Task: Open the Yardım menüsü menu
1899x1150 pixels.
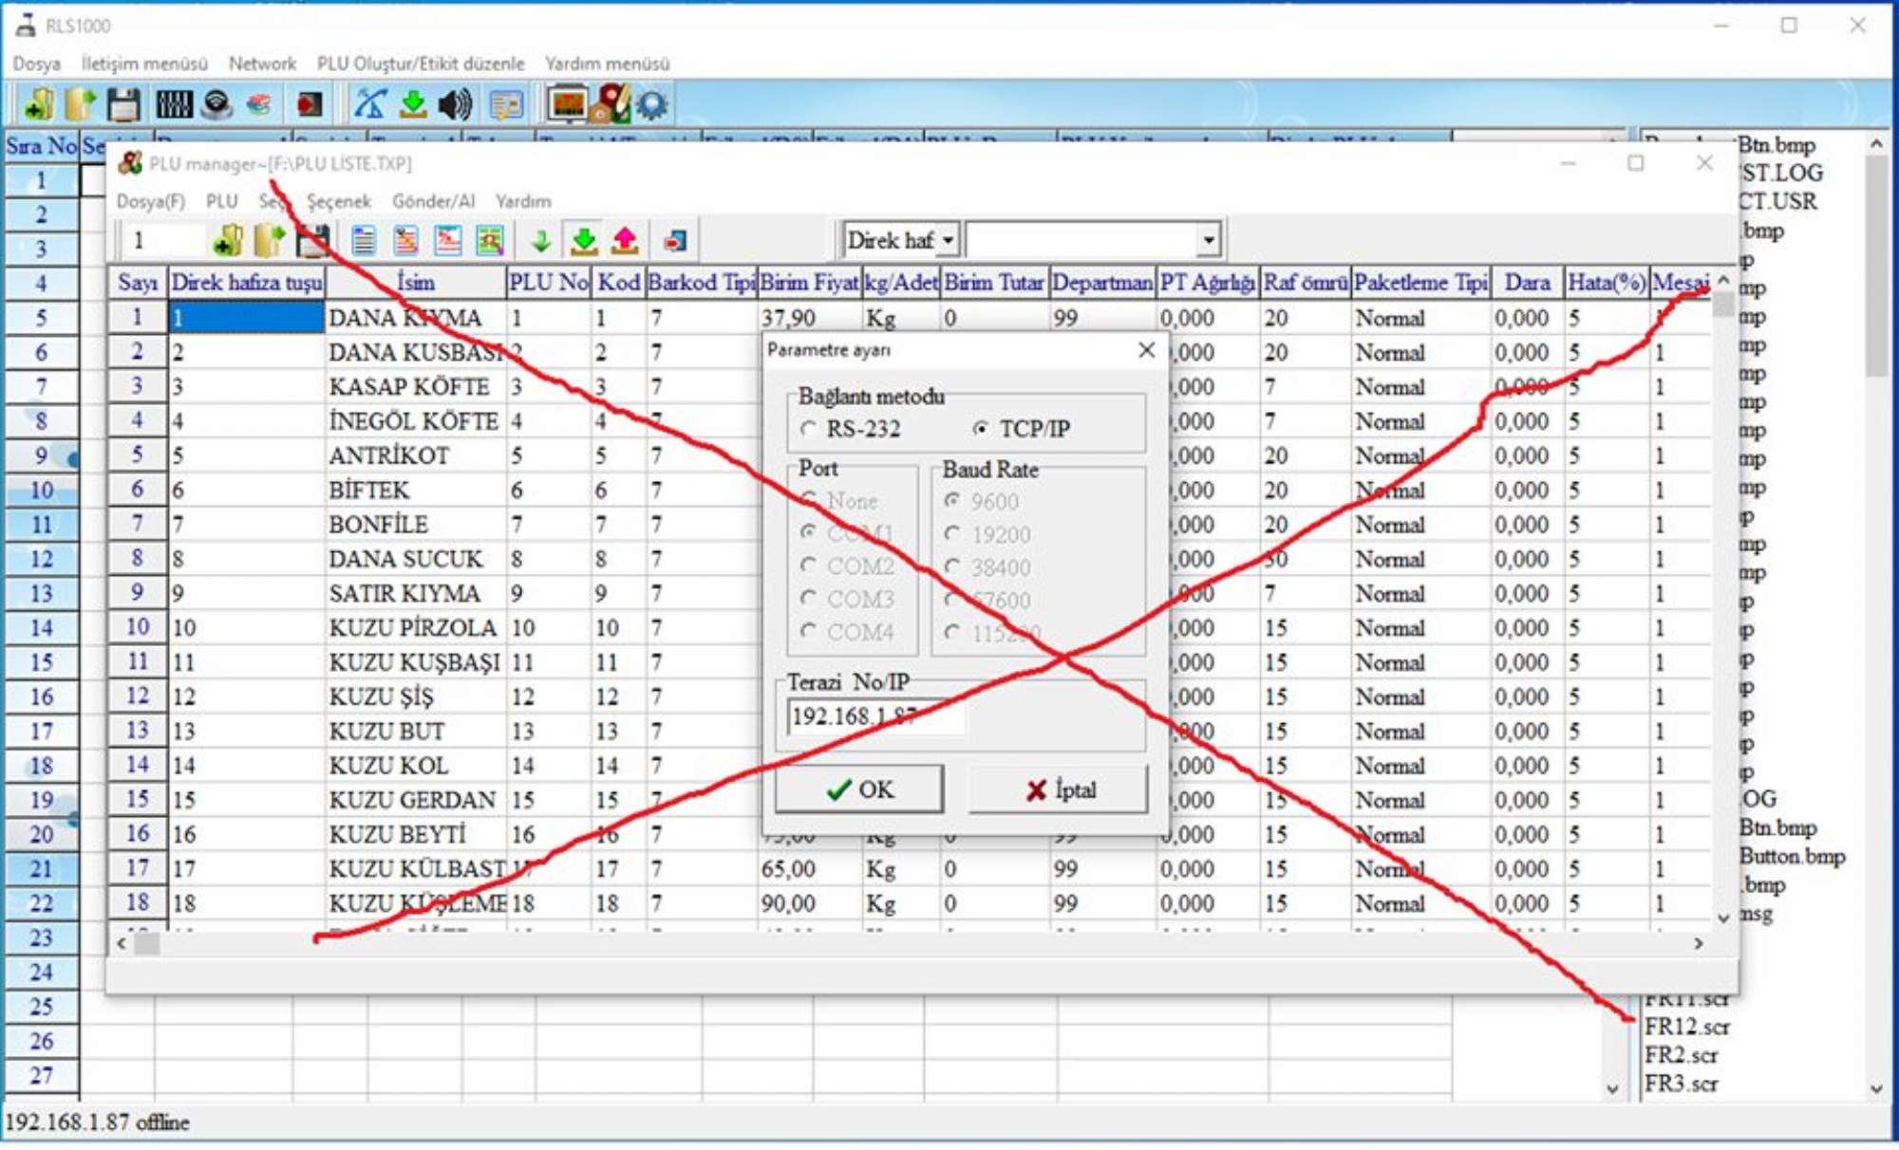Action: pyautogui.click(x=607, y=64)
